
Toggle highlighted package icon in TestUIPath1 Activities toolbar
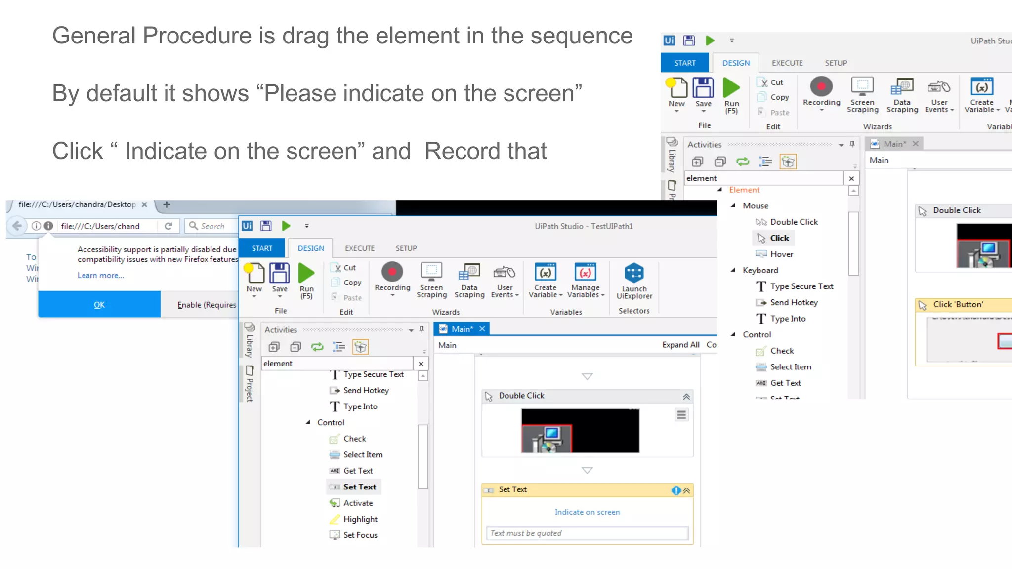point(361,347)
